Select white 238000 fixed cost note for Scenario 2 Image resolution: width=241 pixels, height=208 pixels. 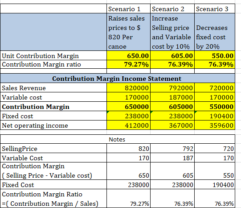pos(172,184)
